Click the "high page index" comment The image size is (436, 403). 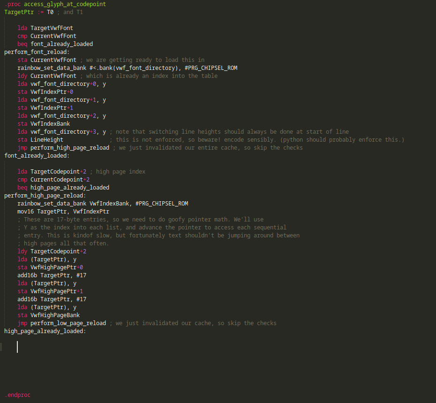coord(120,172)
